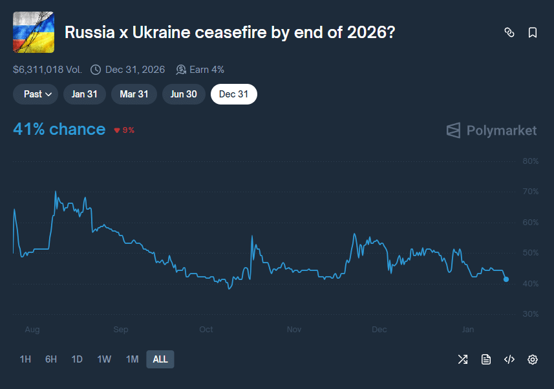Select the Mar 31 date tab

134,94
